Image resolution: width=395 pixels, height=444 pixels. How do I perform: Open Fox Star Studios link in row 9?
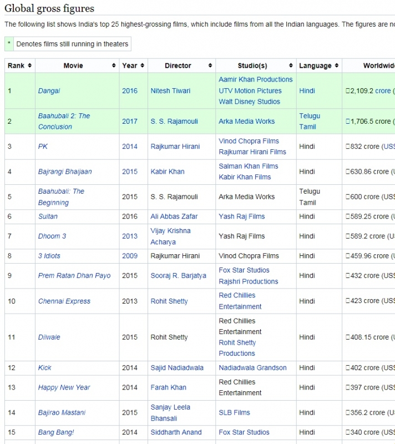(244, 270)
